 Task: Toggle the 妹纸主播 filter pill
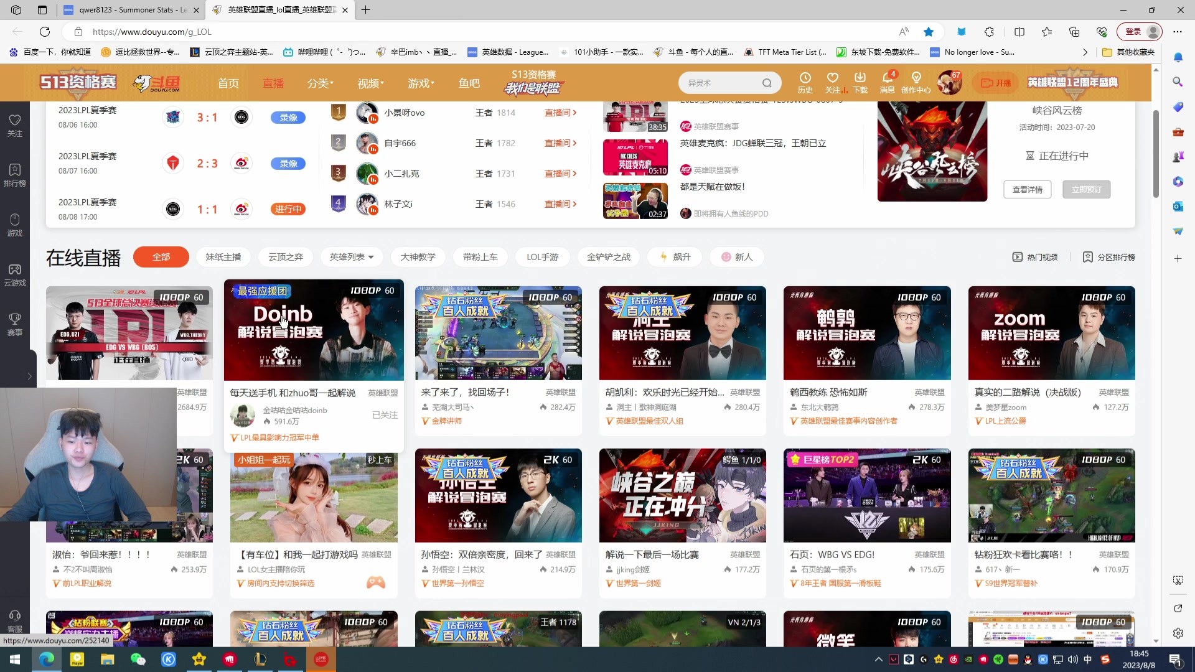pyautogui.click(x=223, y=256)
